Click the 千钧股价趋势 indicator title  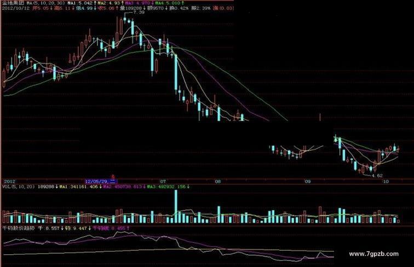tap(18, 228)
